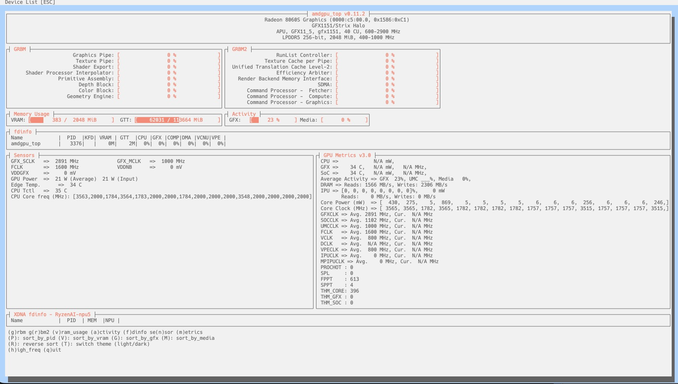This screenshot has width=678, height=384.
Task: Open Device List at top left
Action: (30, 3)
